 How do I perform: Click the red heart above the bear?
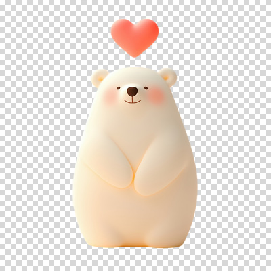[x=135, y=37]
